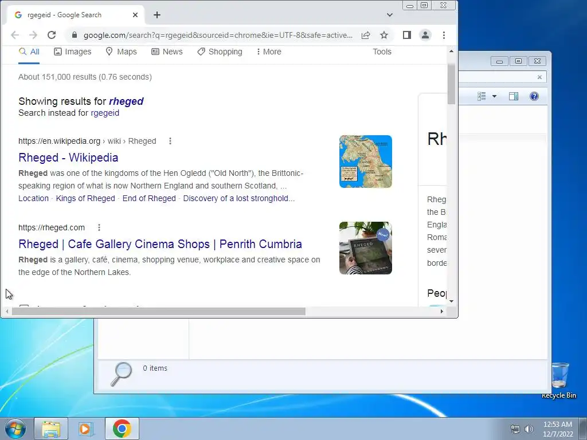The image size is (587, 440).
Task: Toggle the preview pane in Explorer window
Action: 514,96
